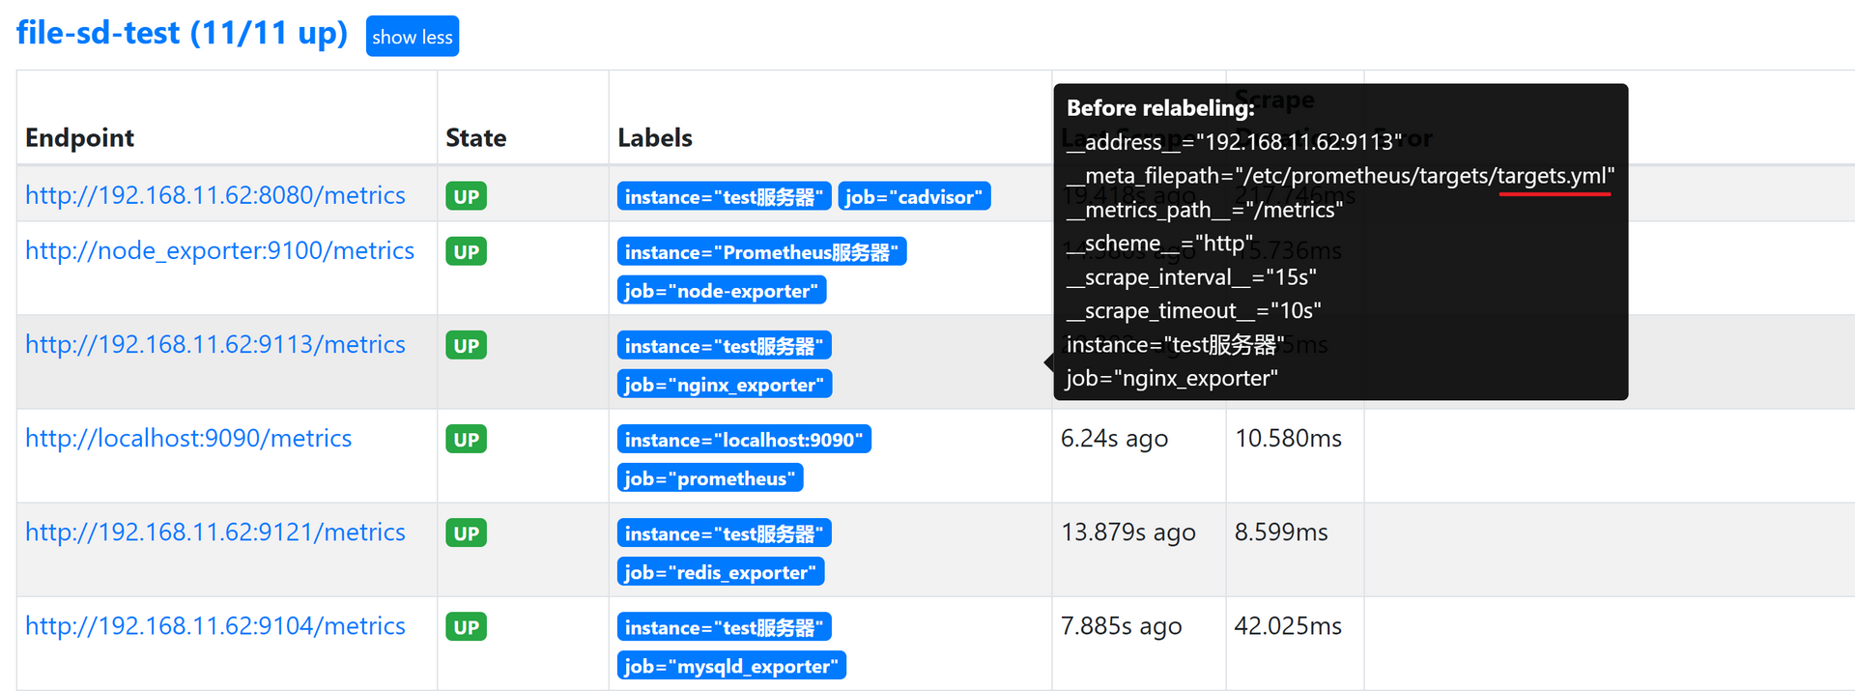Click '6.24s ago' last scrape cell
Screen dimensions: 1855x691
click(x=1114, y=439)
